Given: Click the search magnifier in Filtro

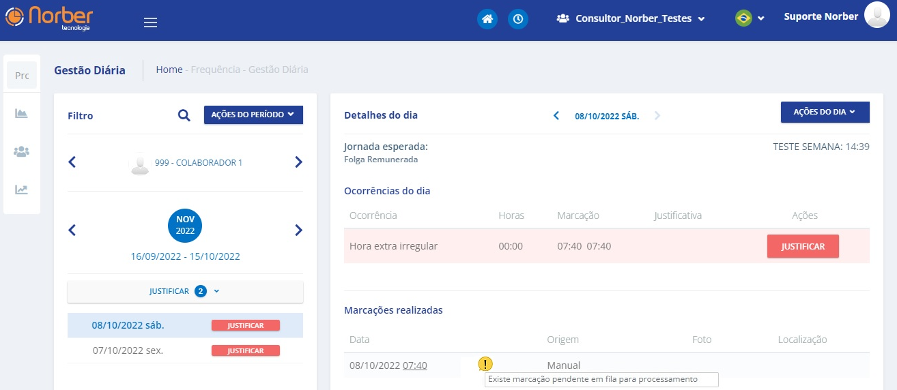Looking at the screenshot, I should coord(184,115).
